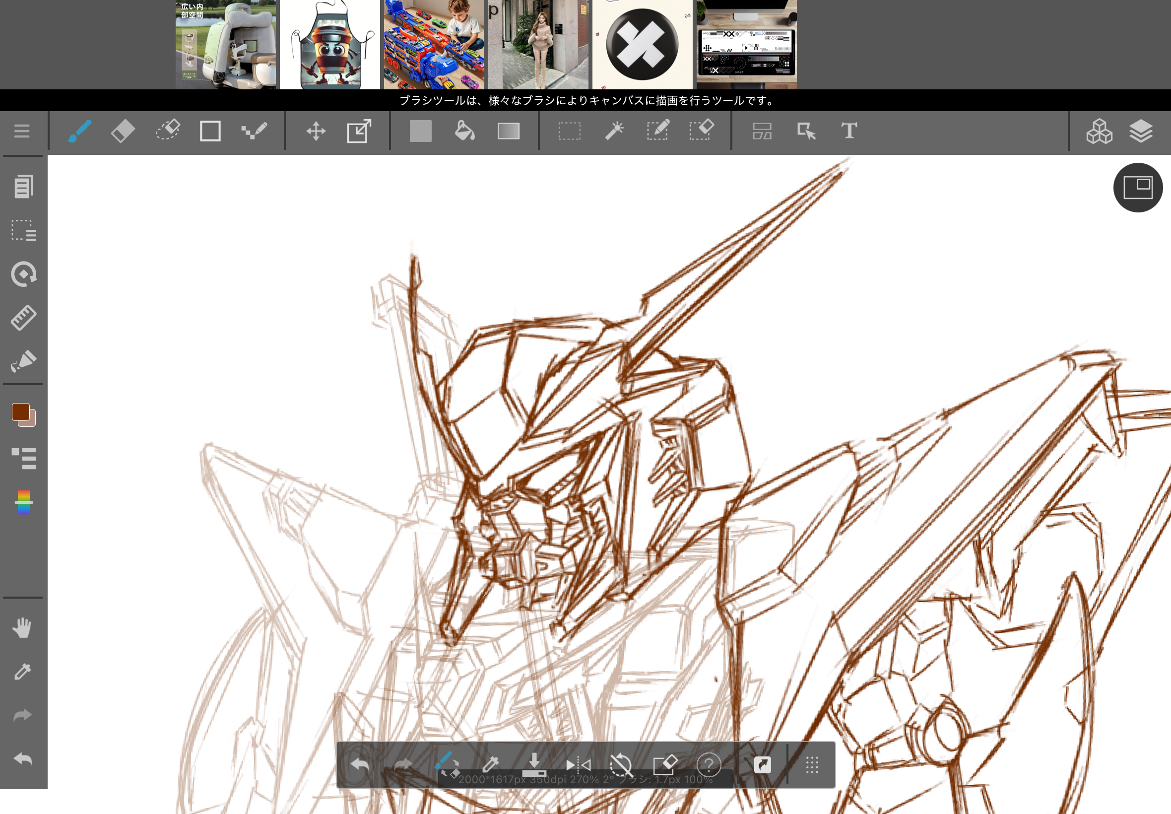Select the Gradient tool
Image resolution: width=1171 pixels, height=814 pixels.
click(x=508, y=131)
